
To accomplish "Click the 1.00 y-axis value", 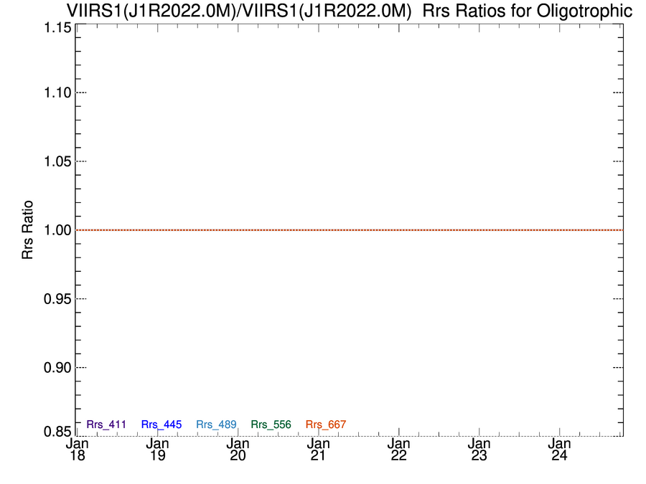I will (57, 230).
